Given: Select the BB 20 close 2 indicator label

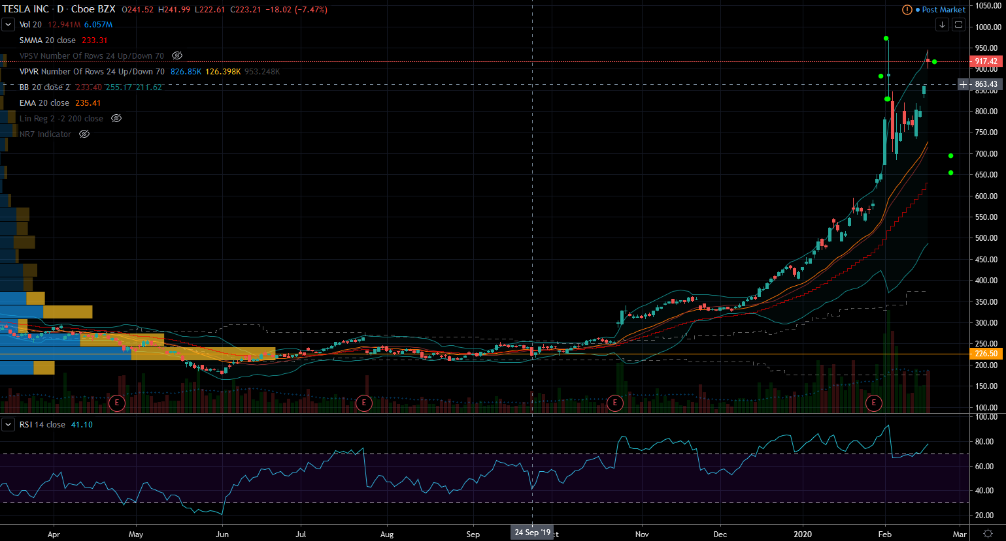Looking at the screenshot, I should point(44,87).
